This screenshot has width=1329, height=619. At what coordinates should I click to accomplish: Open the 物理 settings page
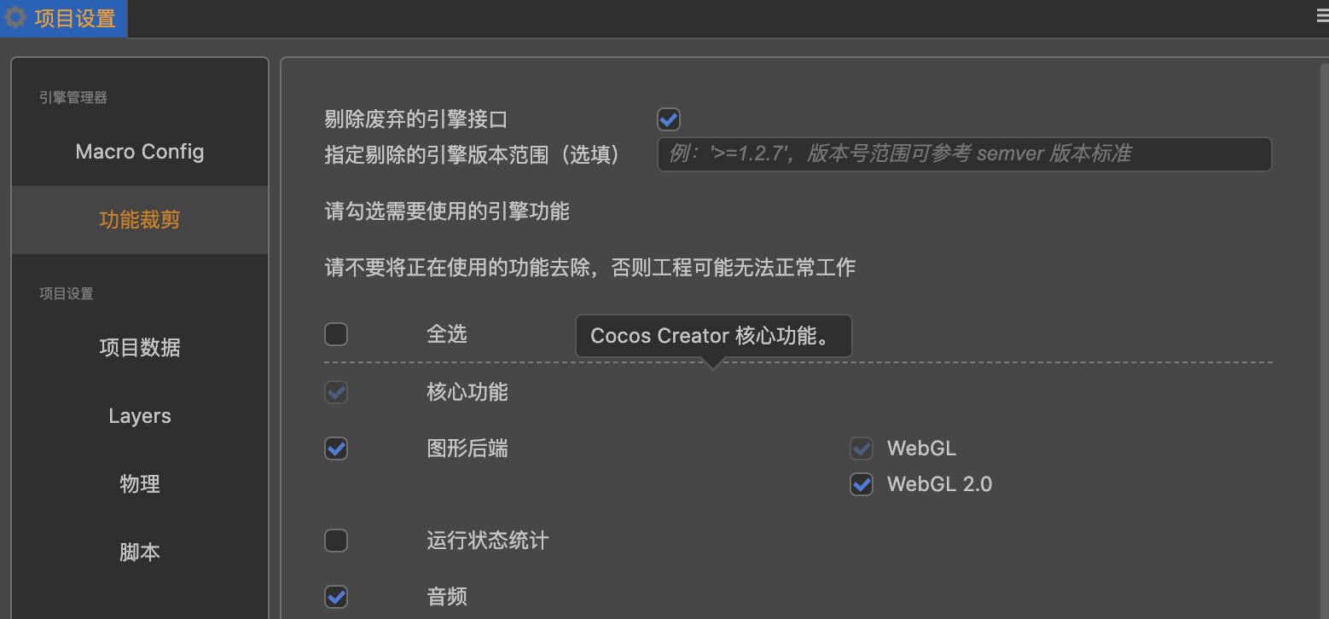point(140,484)
